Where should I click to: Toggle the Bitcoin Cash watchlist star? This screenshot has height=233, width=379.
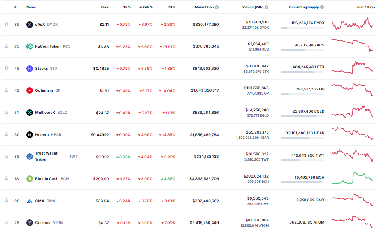point(7,178)
